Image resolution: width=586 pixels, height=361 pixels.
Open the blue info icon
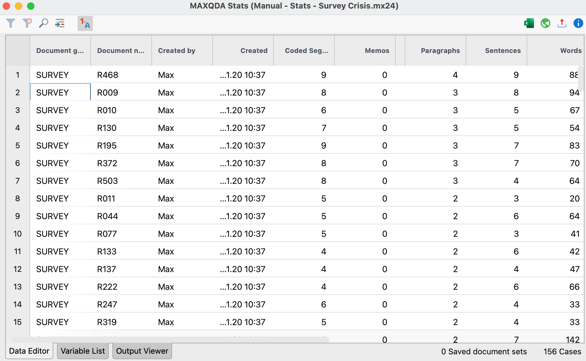tap(578, 23)
